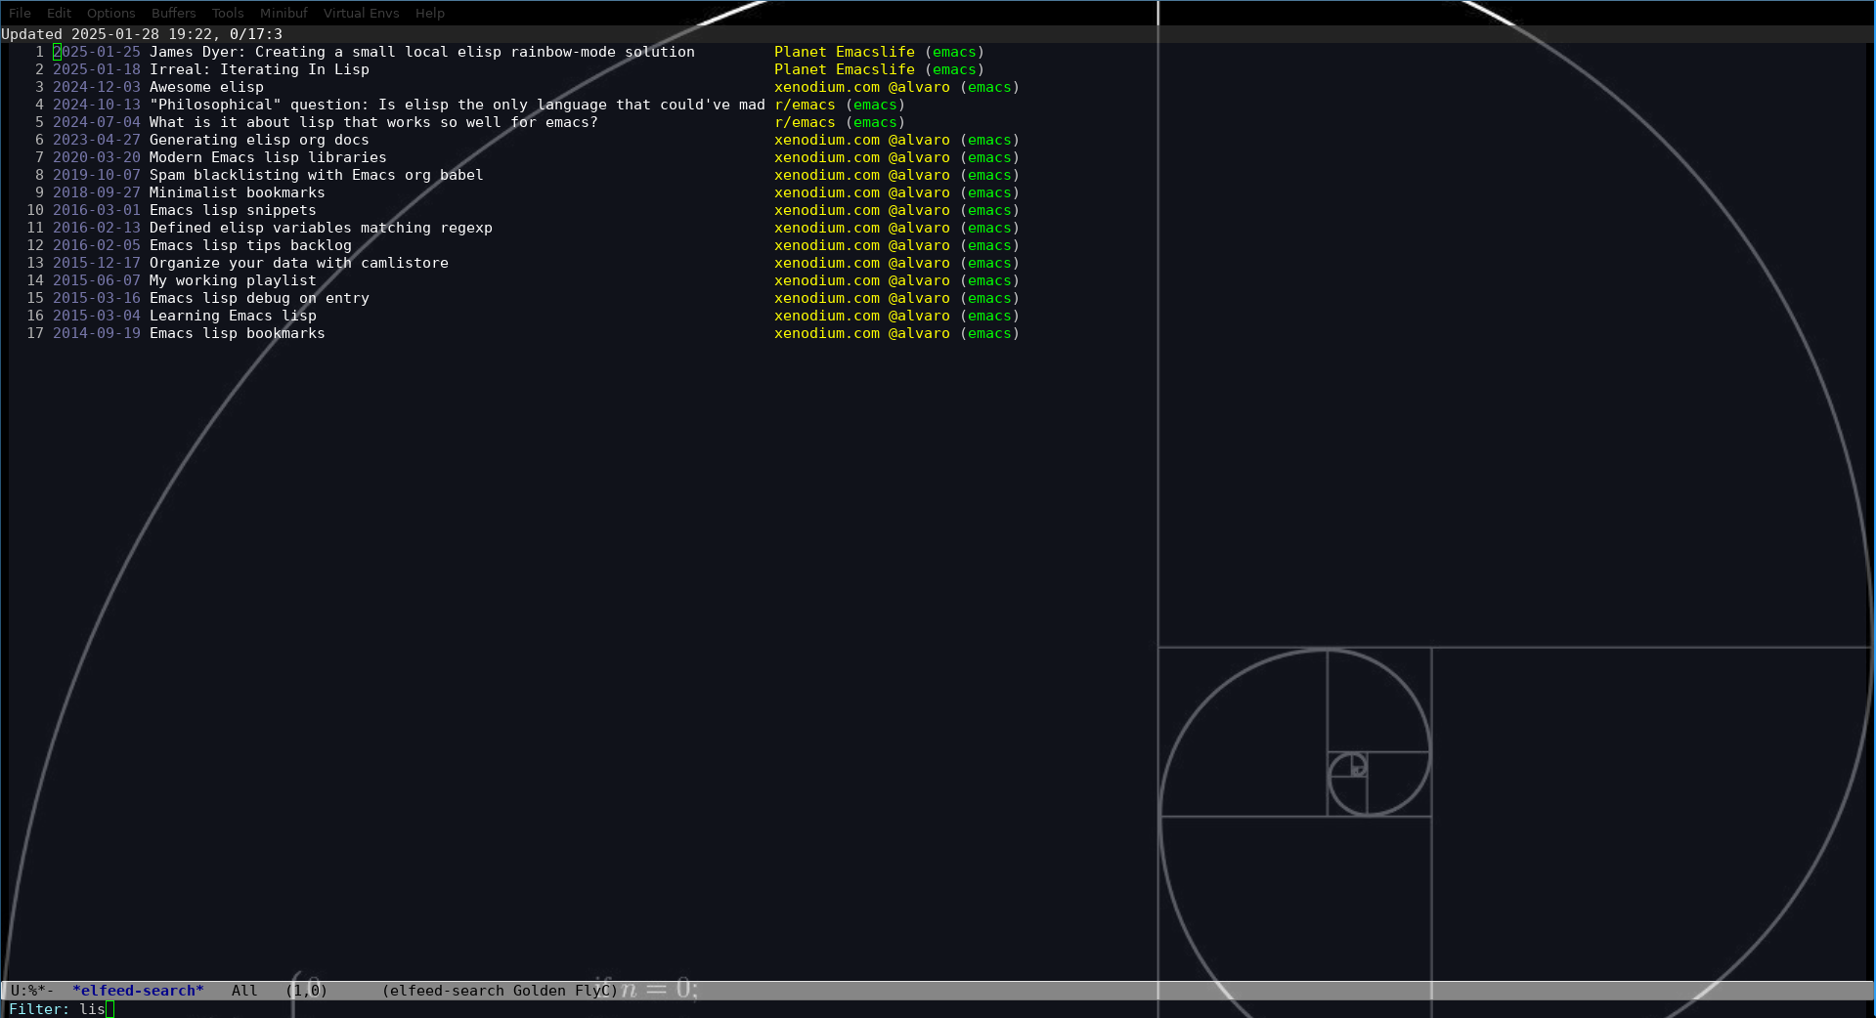Click the 'Planet Emacslife' feed name on row 1
This screenshot has height=1018, width=1876.
coord(844,52)
